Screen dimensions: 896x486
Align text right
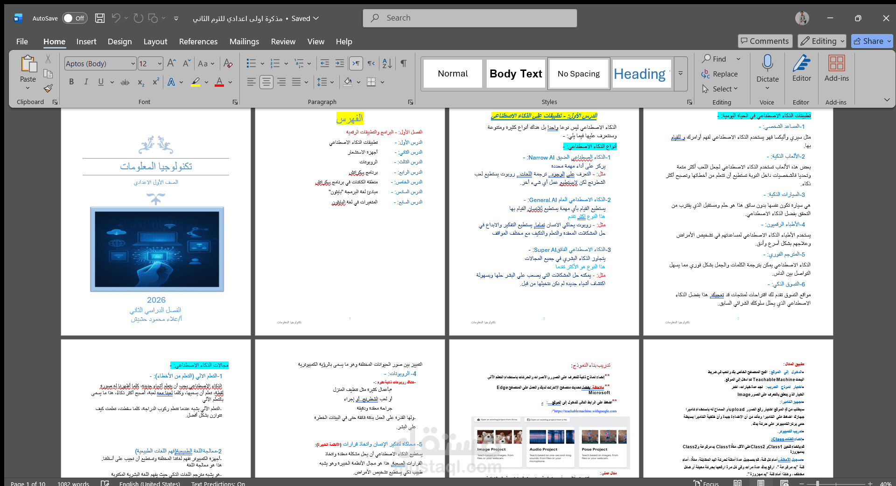[x=281, y=82]
